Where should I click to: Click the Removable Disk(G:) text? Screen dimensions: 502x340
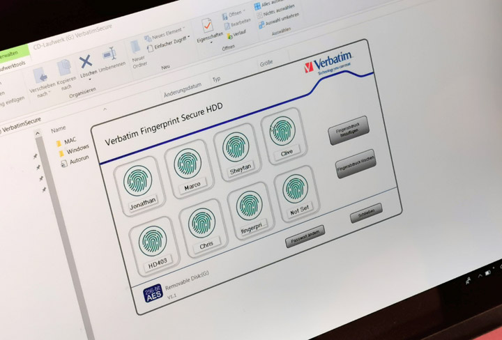(188, 281)
